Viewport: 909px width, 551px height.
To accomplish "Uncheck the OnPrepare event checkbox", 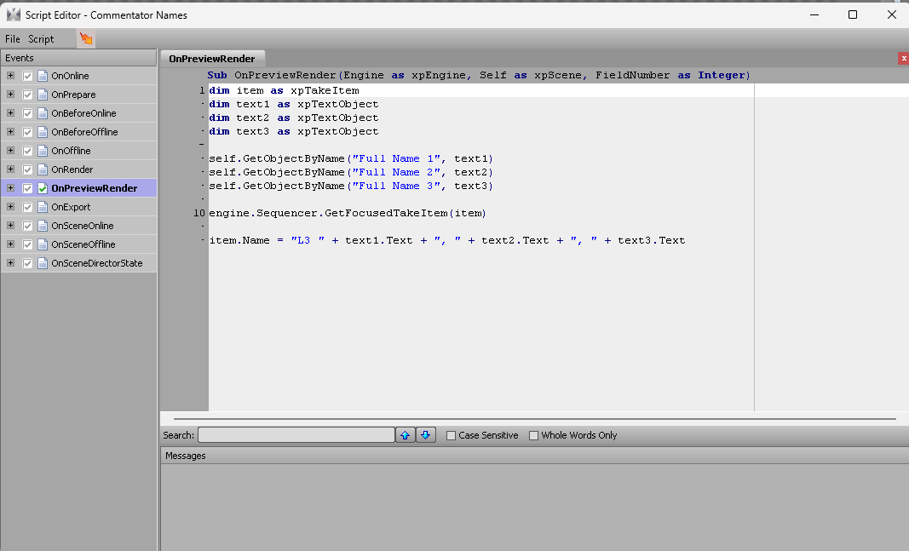I will click(27, 95).
